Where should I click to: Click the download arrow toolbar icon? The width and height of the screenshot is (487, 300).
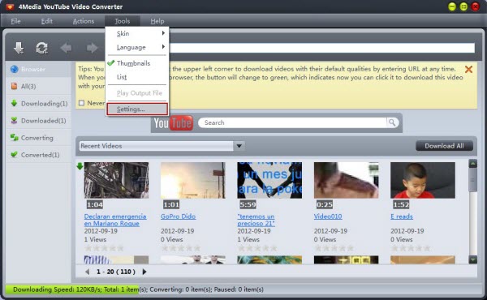(x=19, y=48)
